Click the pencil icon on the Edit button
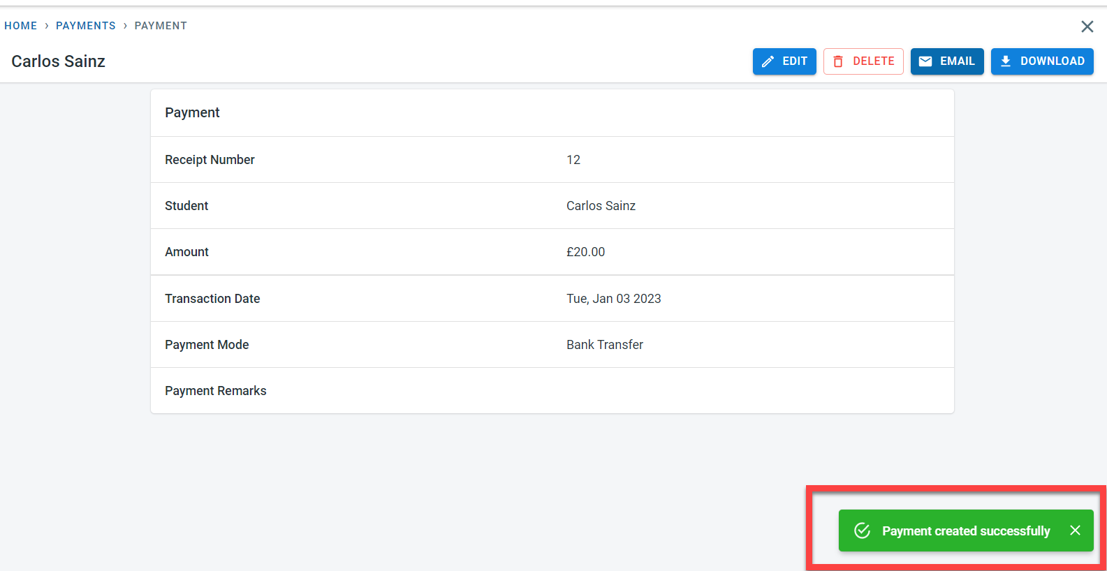 [x=768, y=61]
